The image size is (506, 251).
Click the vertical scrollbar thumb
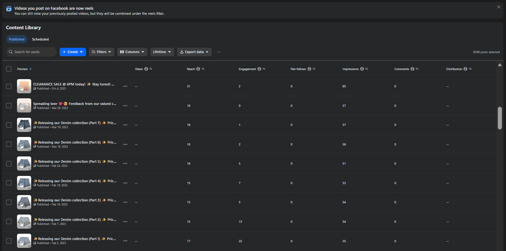point(500,118)
